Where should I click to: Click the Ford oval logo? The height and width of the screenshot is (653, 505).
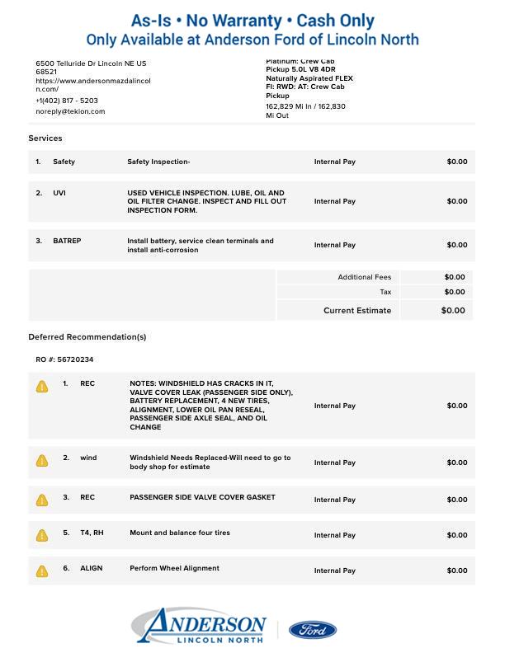click(x=313, y=630)
